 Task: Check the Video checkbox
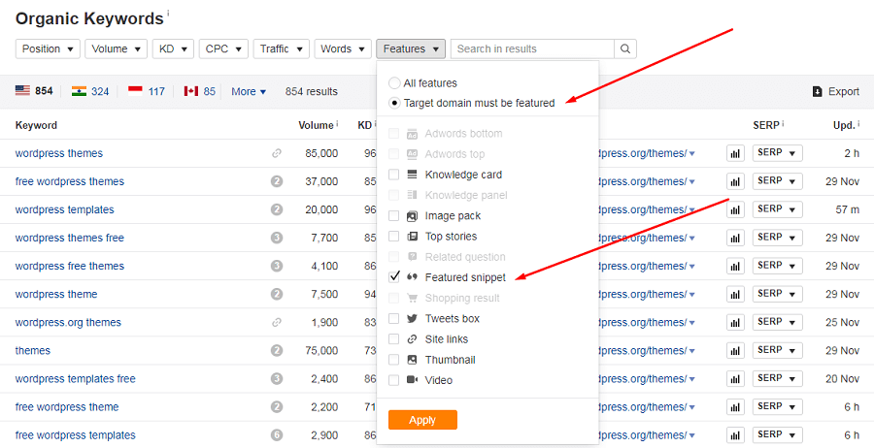393,380
